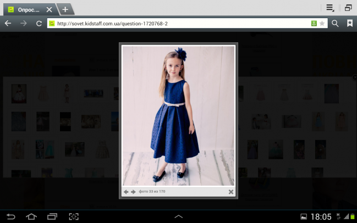Switch to the Опрос browser tab
The width and height of the screenshot is (357, 223).
point(26,10)
